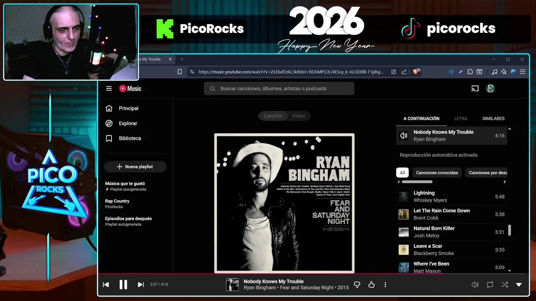The width and height of the screenshot is (536, 301).
Task: Toggle shuffle playback
Action: 505,285
